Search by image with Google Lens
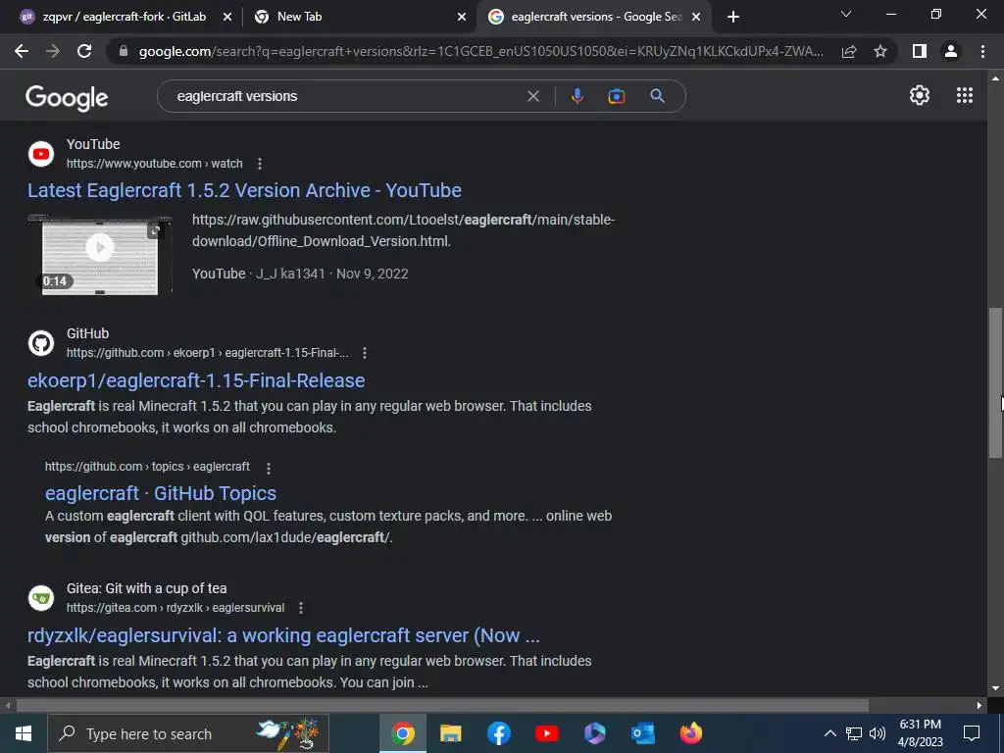Screen dimensions: 1004x753 click(617, 96)
